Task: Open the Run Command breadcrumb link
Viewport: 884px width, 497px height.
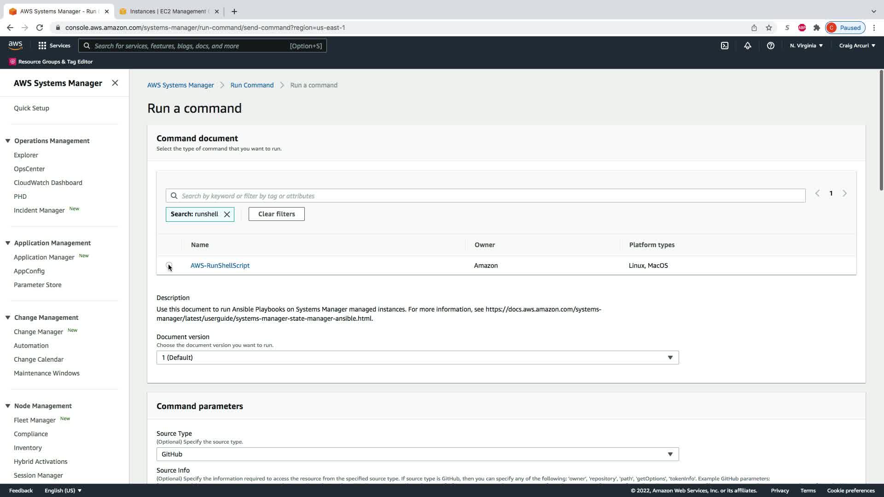Action: coord(252,85)
